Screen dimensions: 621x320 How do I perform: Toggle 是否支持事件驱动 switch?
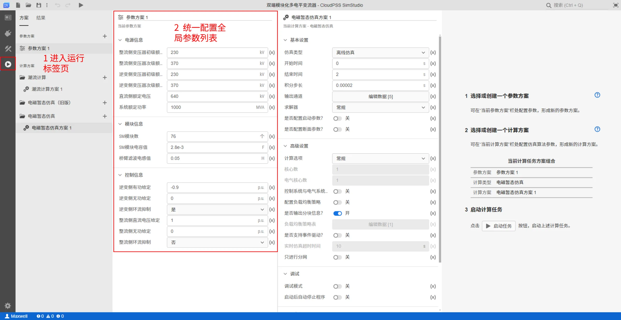[x=337, y=235]
